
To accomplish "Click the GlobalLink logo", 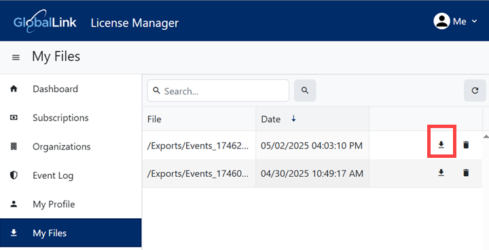I will 45,22.
